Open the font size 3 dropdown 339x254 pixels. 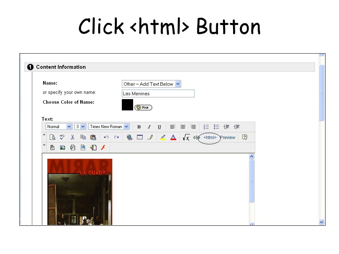click(x=80, y=127)
